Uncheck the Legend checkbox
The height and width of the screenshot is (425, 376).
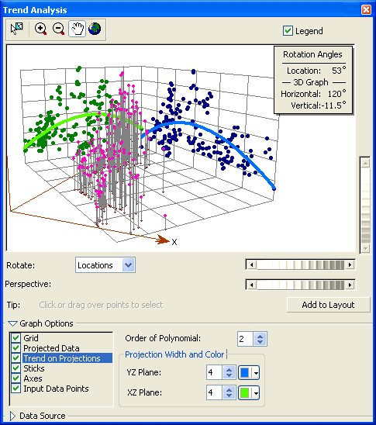click(x=288, y=31)
